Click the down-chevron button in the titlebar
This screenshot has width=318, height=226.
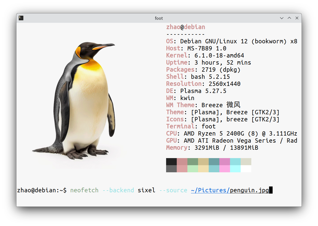281,18
